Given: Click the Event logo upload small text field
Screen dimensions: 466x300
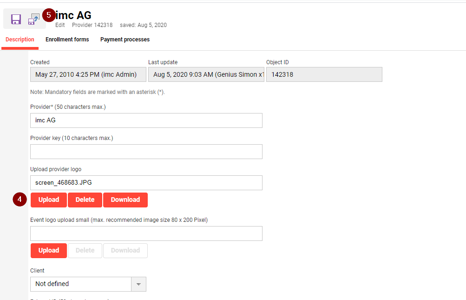Looking at the screenshot, I should [x=146, y=233].
